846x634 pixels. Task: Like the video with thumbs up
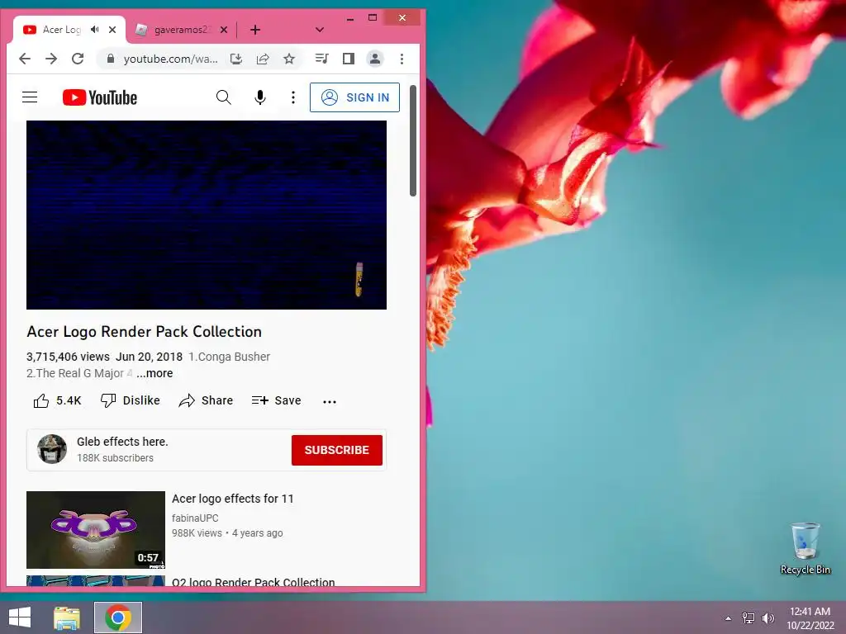point(57,400)
